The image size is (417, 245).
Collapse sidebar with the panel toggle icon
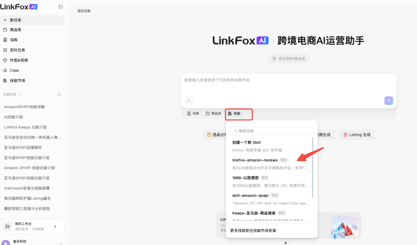[61, 7]
